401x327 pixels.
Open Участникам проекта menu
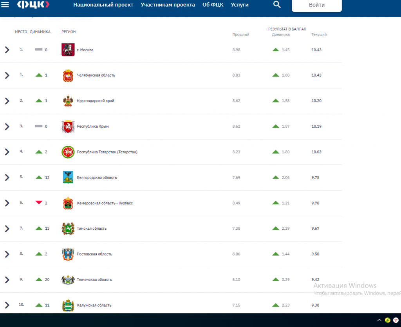(x=168, y=5)
